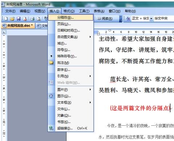
Task: Switch to the second 文档 document tab
Action: click(42, 26)
